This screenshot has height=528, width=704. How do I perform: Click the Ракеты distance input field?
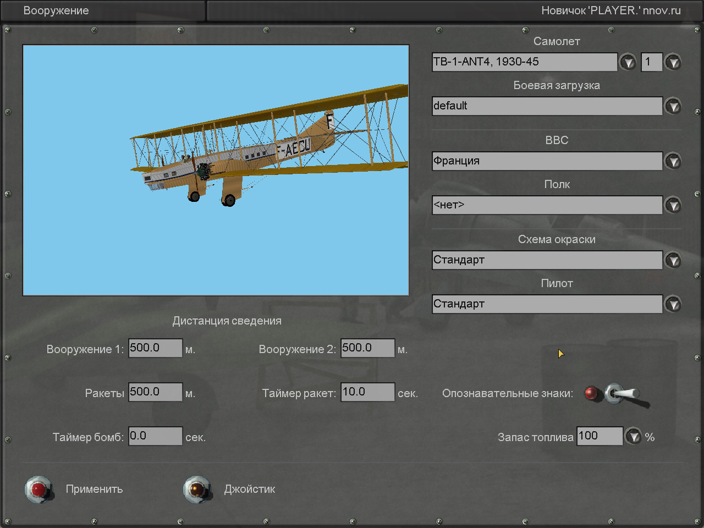[155, 392]
